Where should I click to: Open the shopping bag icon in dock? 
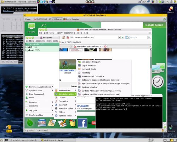pos(73,123)
